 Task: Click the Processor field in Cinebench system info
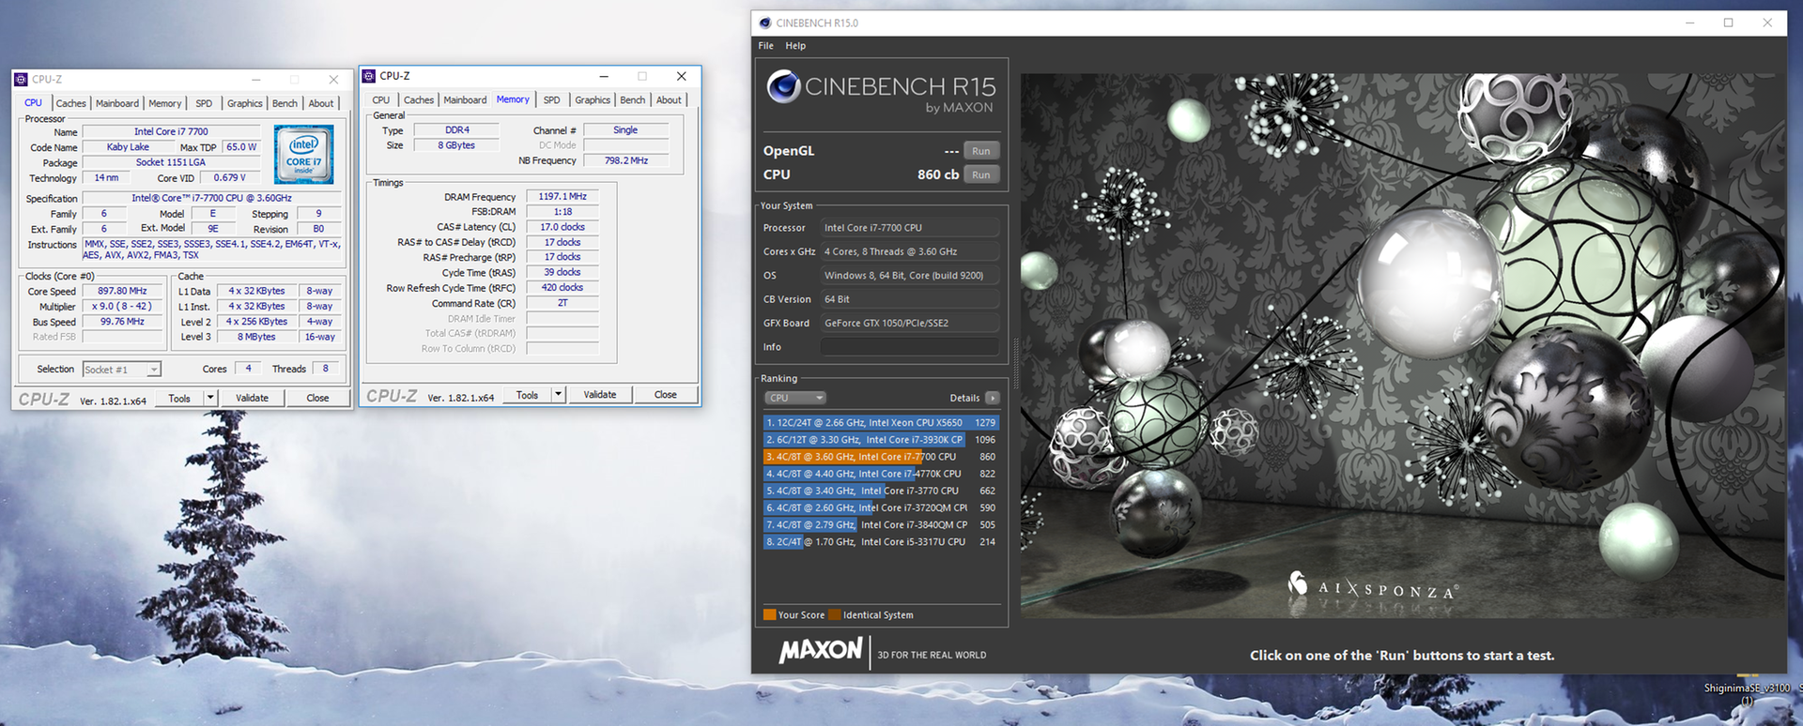click(909, 228)
